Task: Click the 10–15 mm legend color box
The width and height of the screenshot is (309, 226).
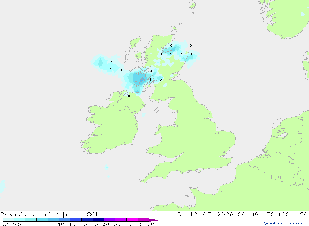Action: tap(65, 220)
